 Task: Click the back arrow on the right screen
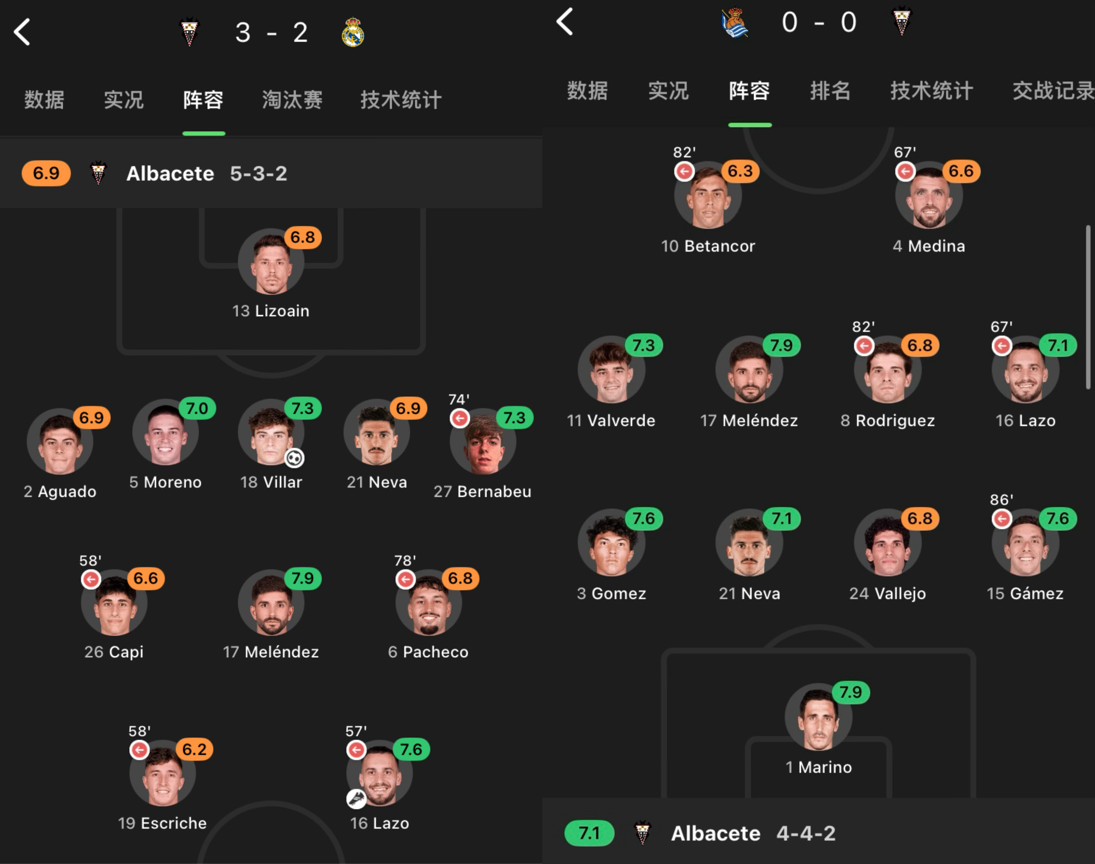pyautogui.click(x=565, y=22)
